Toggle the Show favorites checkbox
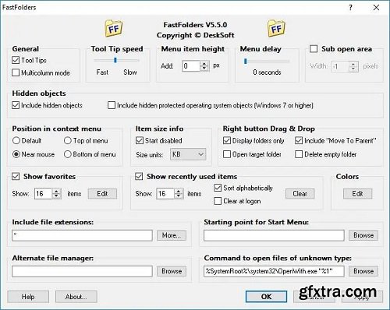Screen dimensions: 390x310 coord(16,177)
